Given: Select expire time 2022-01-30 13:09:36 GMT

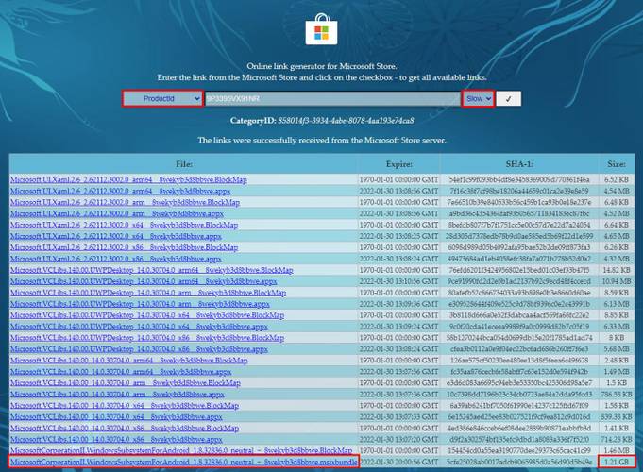Looking at the screenshot, I should pos(399,304).
